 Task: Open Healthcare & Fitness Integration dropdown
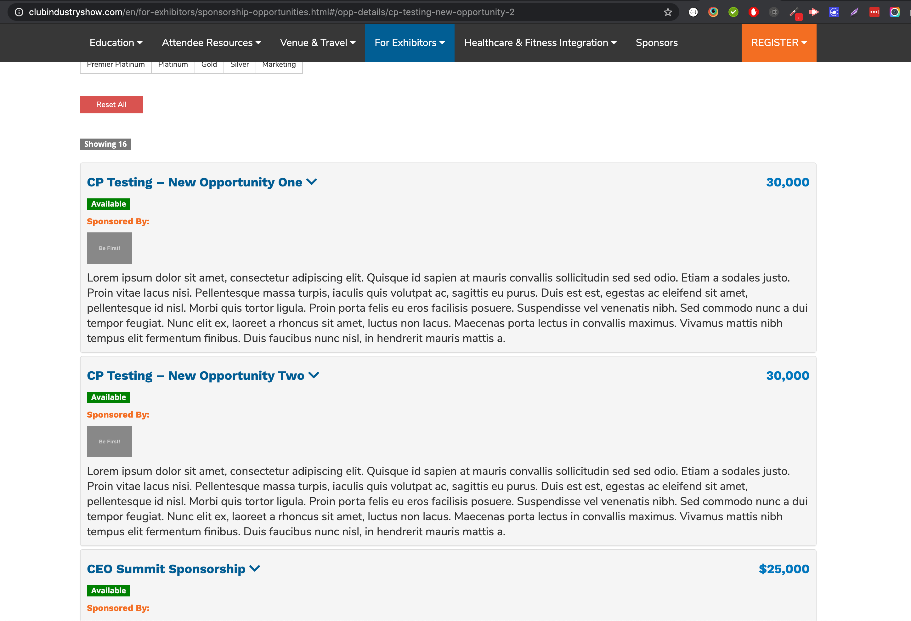pos(540,43)
